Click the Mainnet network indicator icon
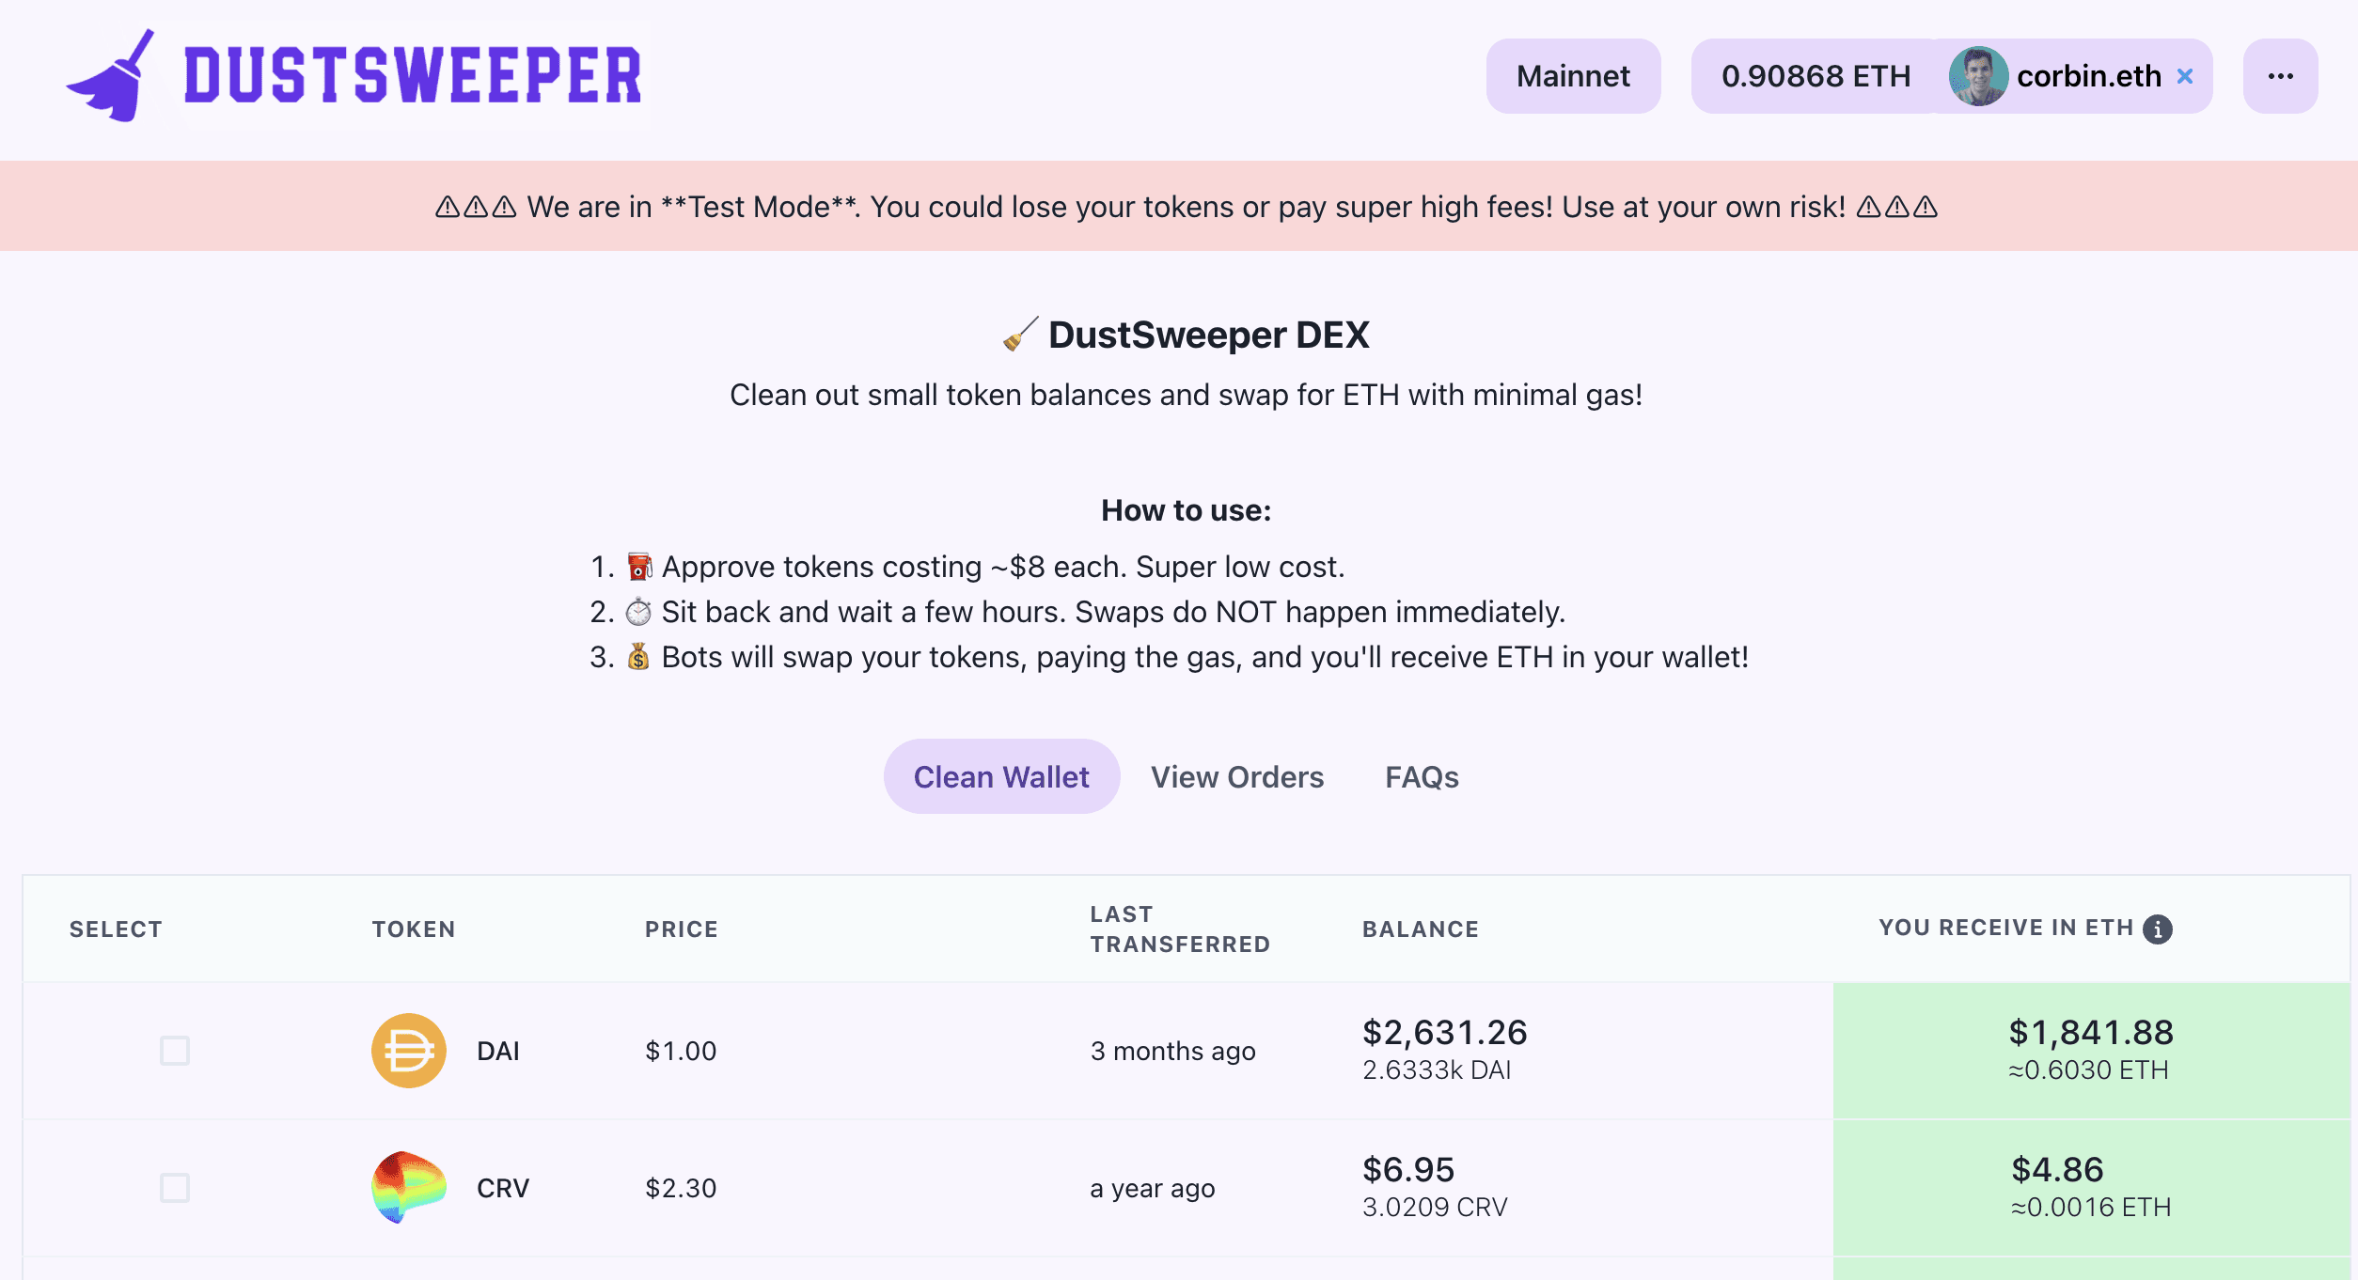 click(1575, 74)
